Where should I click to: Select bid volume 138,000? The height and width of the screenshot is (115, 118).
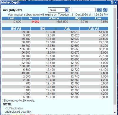25,66
